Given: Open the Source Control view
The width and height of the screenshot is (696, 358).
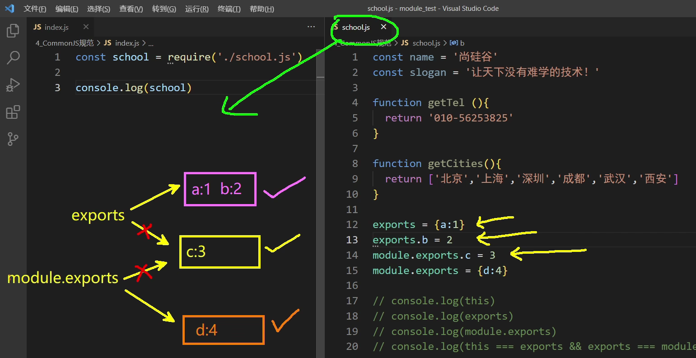Looking at the screenshot, I should (13, 139).
